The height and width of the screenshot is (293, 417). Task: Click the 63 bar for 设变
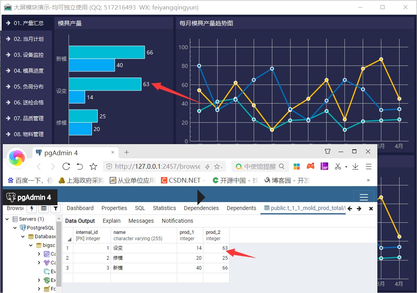[x=105, y=84]
